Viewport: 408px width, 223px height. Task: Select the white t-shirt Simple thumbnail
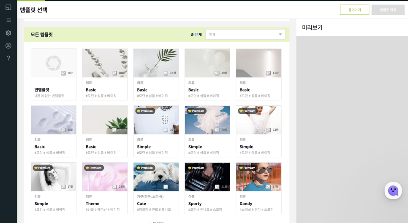pos(156,120)
